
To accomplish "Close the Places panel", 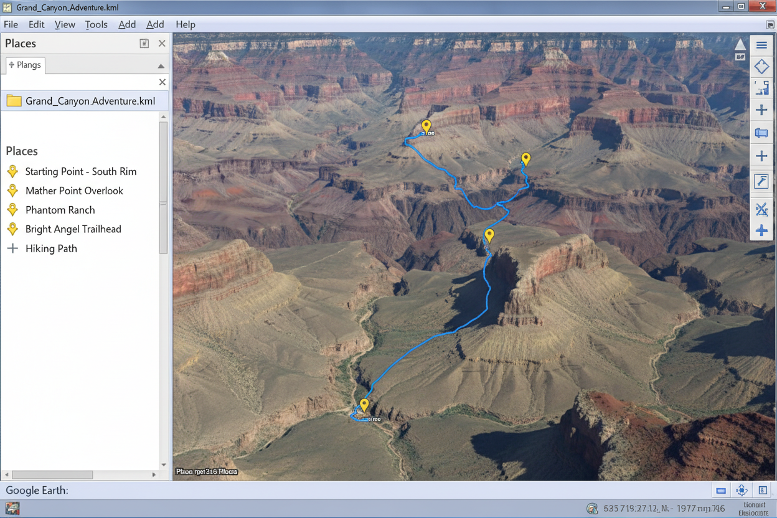I will pos(162,44).
